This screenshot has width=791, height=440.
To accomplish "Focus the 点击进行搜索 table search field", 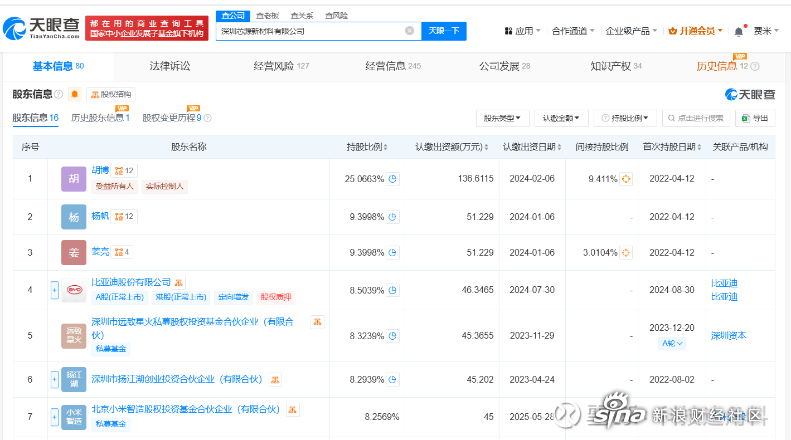I will pos(696,118).
